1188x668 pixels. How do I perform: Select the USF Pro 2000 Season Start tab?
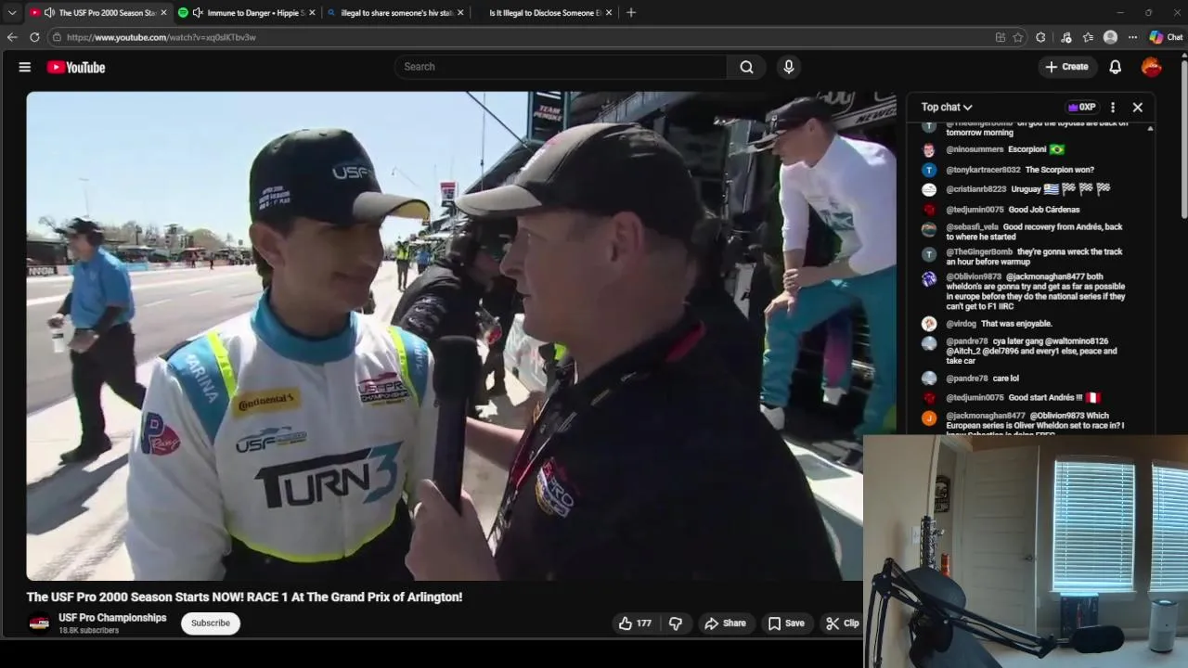click(107, 13)
